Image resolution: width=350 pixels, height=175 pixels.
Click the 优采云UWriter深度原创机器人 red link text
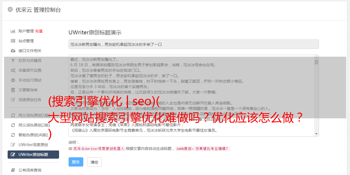coord(99,149)
